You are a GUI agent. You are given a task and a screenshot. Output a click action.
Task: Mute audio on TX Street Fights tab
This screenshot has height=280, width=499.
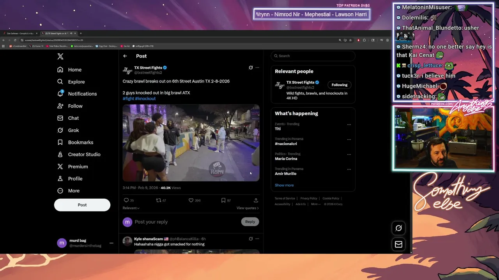coord(71,33)
